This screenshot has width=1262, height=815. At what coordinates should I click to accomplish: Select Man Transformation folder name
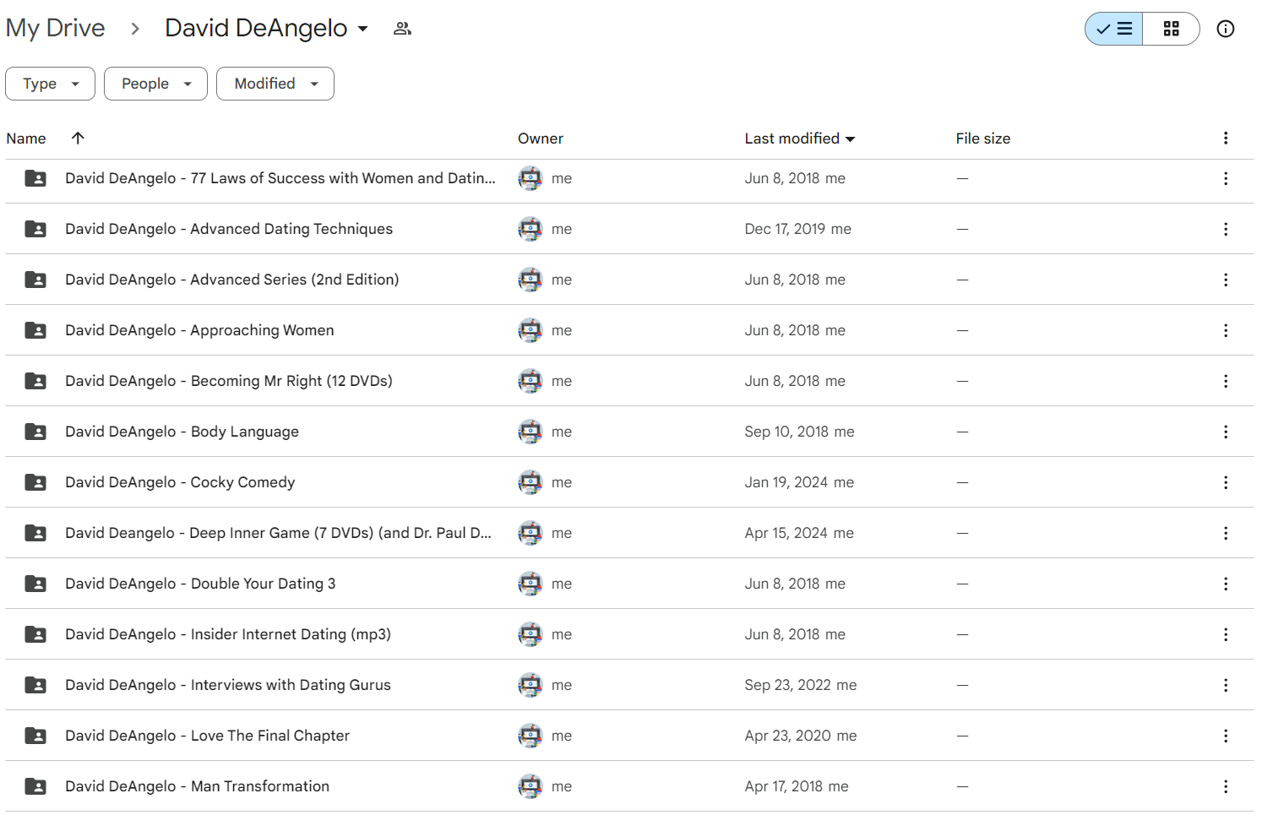[x=197, y=786]
